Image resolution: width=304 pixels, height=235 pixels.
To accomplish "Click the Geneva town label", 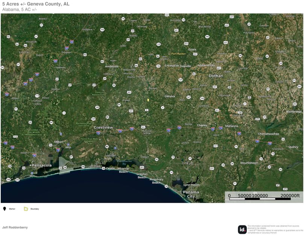I will coord(170,96).
